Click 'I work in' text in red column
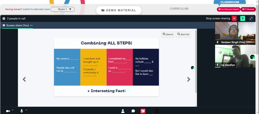The image size is (259, 114). coord(113,68)
